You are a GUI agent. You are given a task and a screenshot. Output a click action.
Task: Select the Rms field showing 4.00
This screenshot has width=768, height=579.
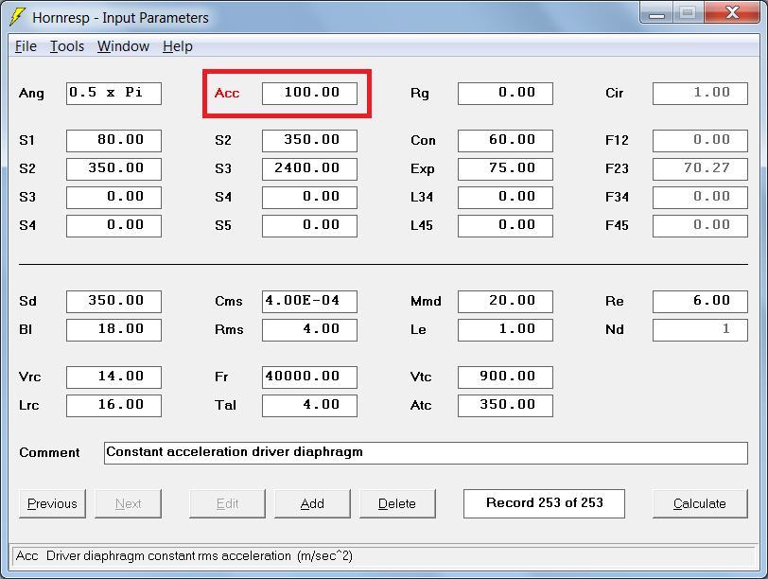pyautogui.click(x=309, y=329)
